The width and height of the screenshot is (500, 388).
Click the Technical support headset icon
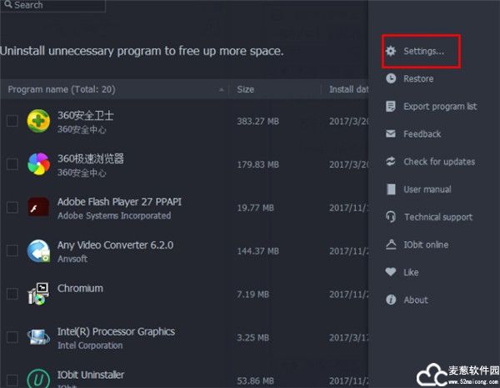(x=391, y=217)
